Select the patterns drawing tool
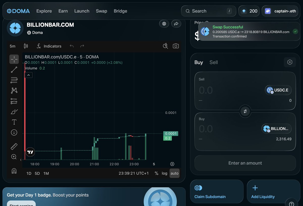 click(14, 91)
